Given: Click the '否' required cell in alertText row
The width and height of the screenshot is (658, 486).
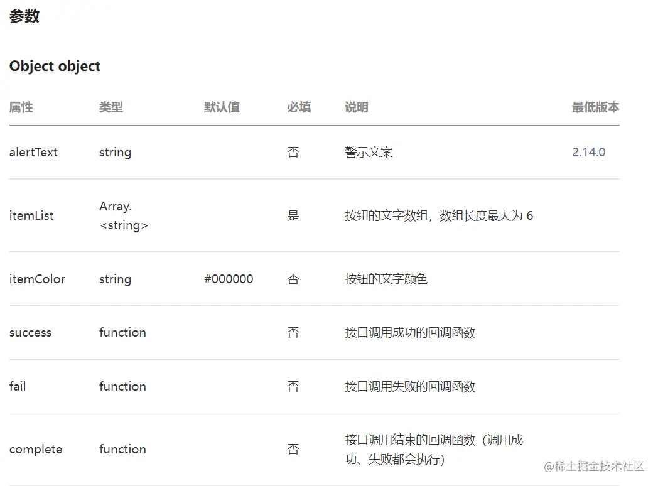Looking at the screenshot, I should tap(293, 152).
